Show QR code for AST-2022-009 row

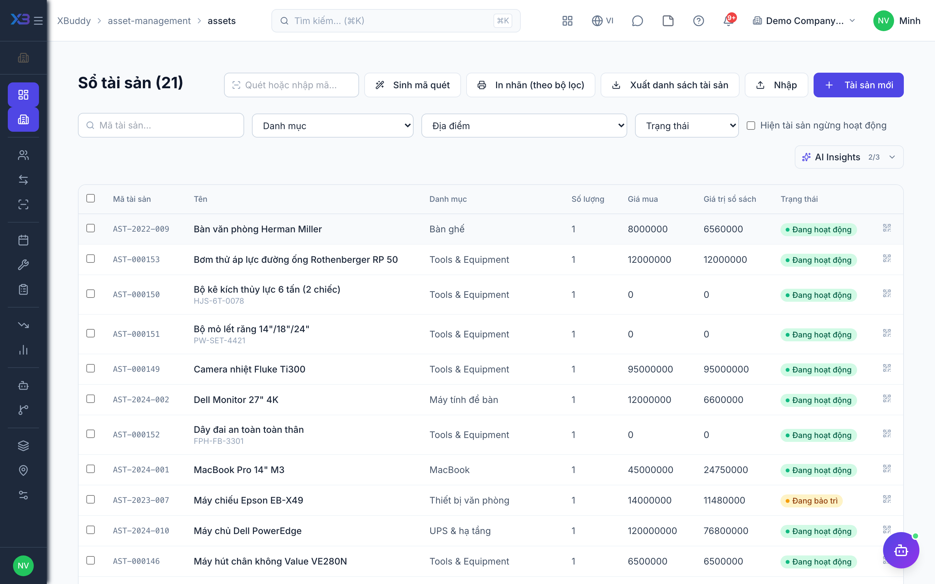(x=887, y=228)
